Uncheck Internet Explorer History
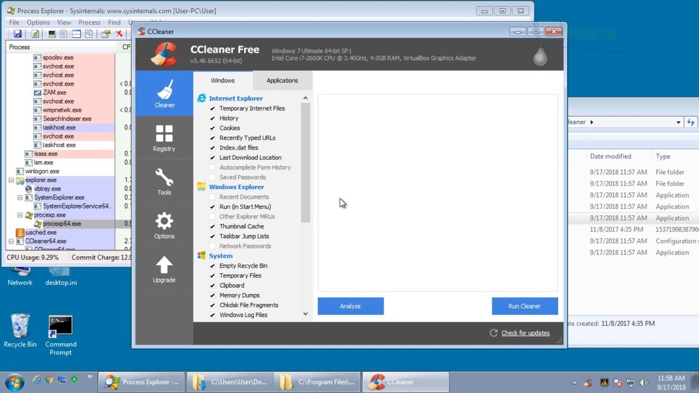Viewport: 699px width, 393px height. tap(212, 118)
